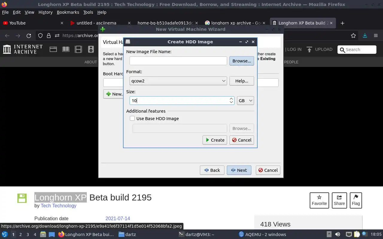This screenshot has height=239, width=383.
Task: Focus the Internet Archive search box
Action: tap(357, 50)
